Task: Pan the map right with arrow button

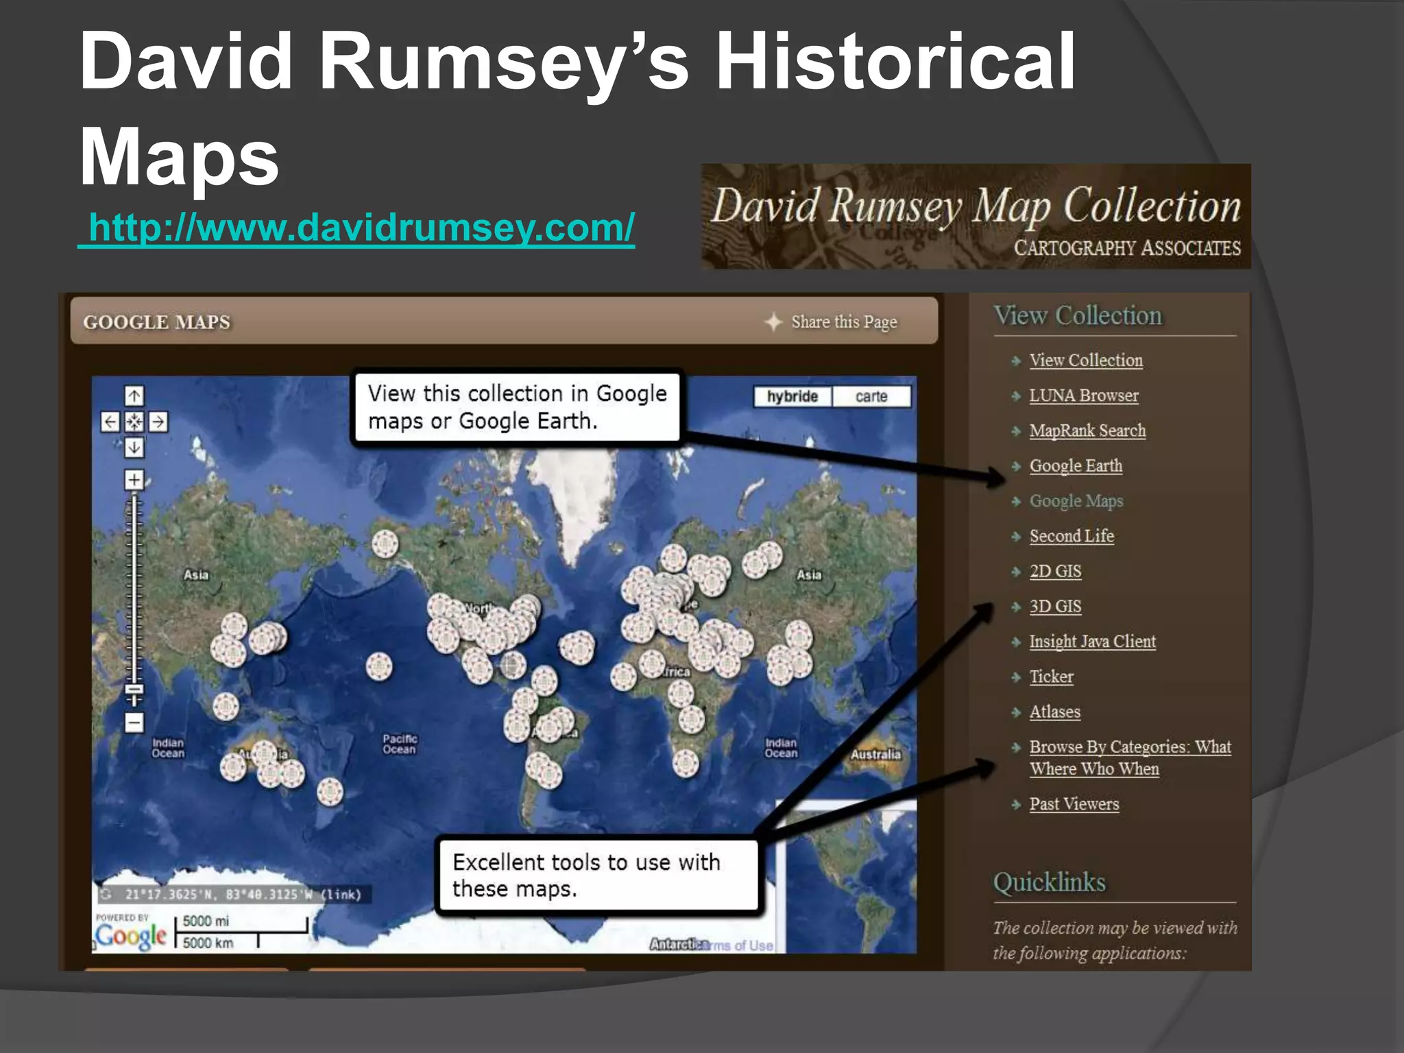Action: [158, 422]
